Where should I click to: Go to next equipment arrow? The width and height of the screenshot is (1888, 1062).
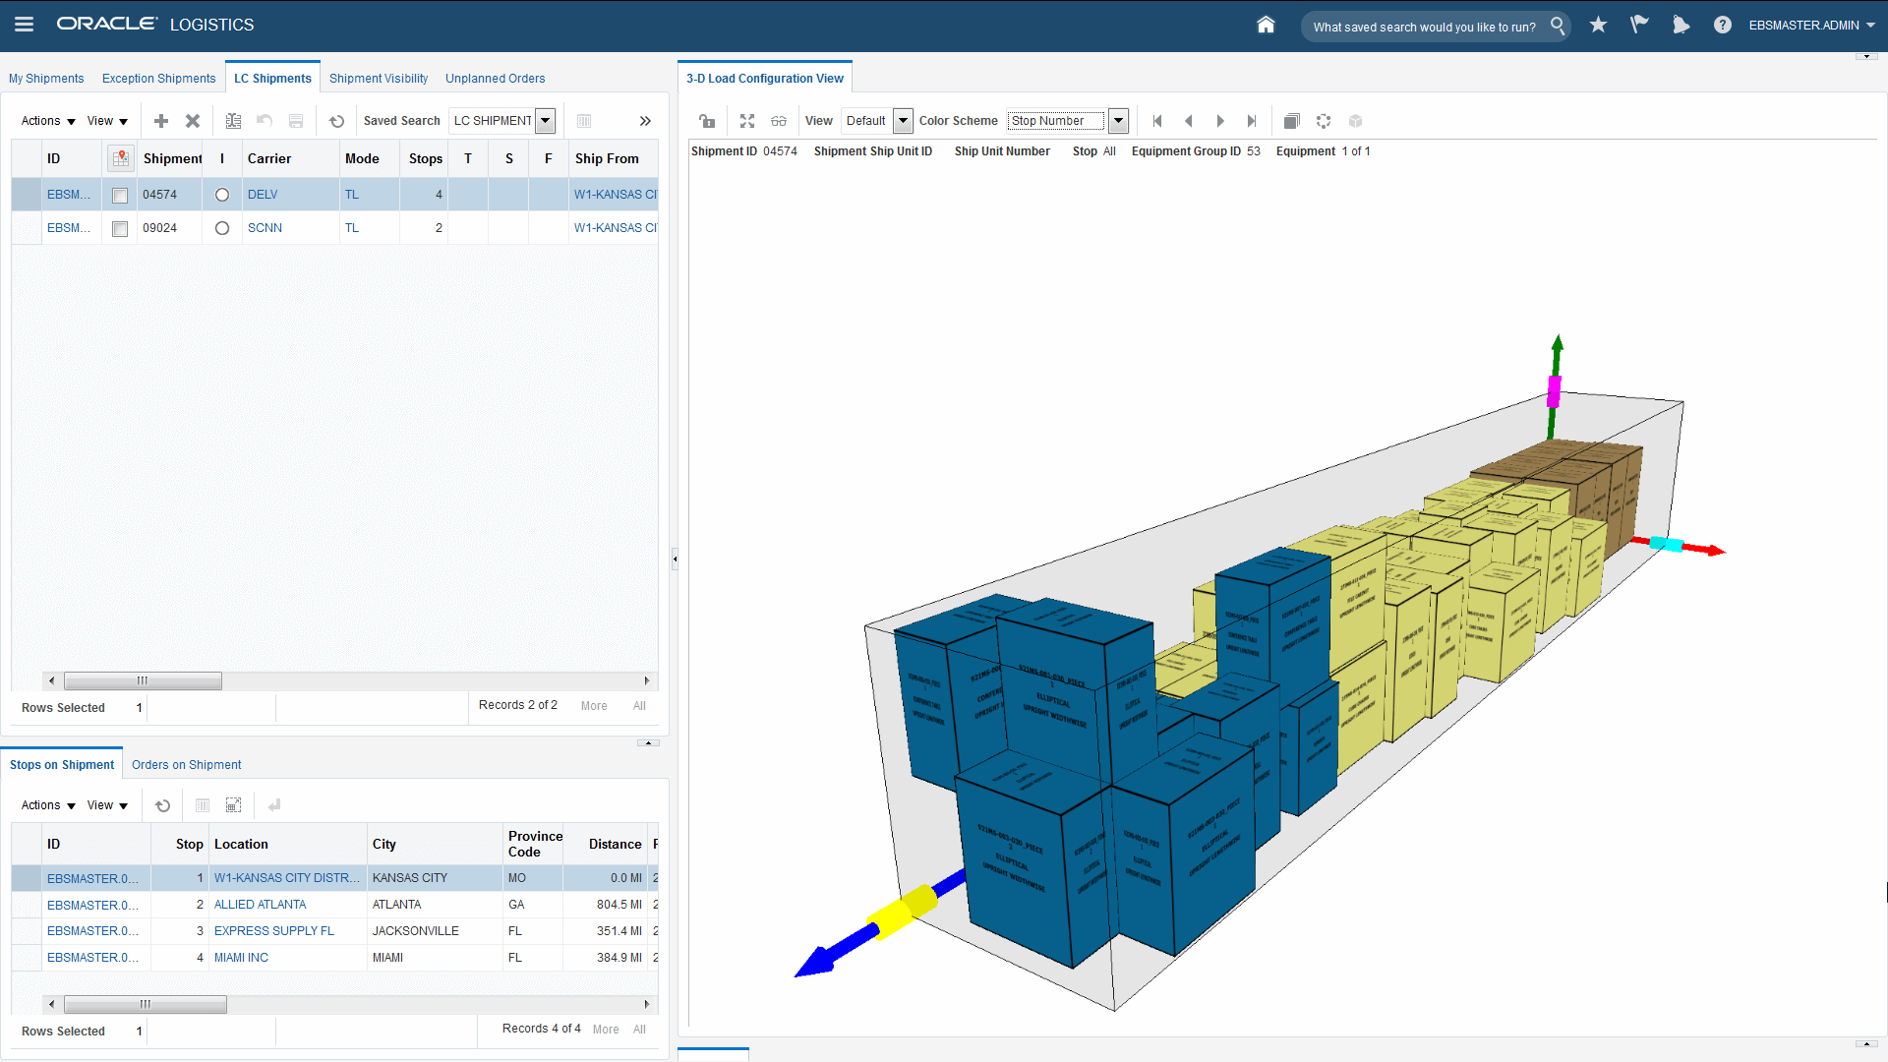(x=1220, y=121)
